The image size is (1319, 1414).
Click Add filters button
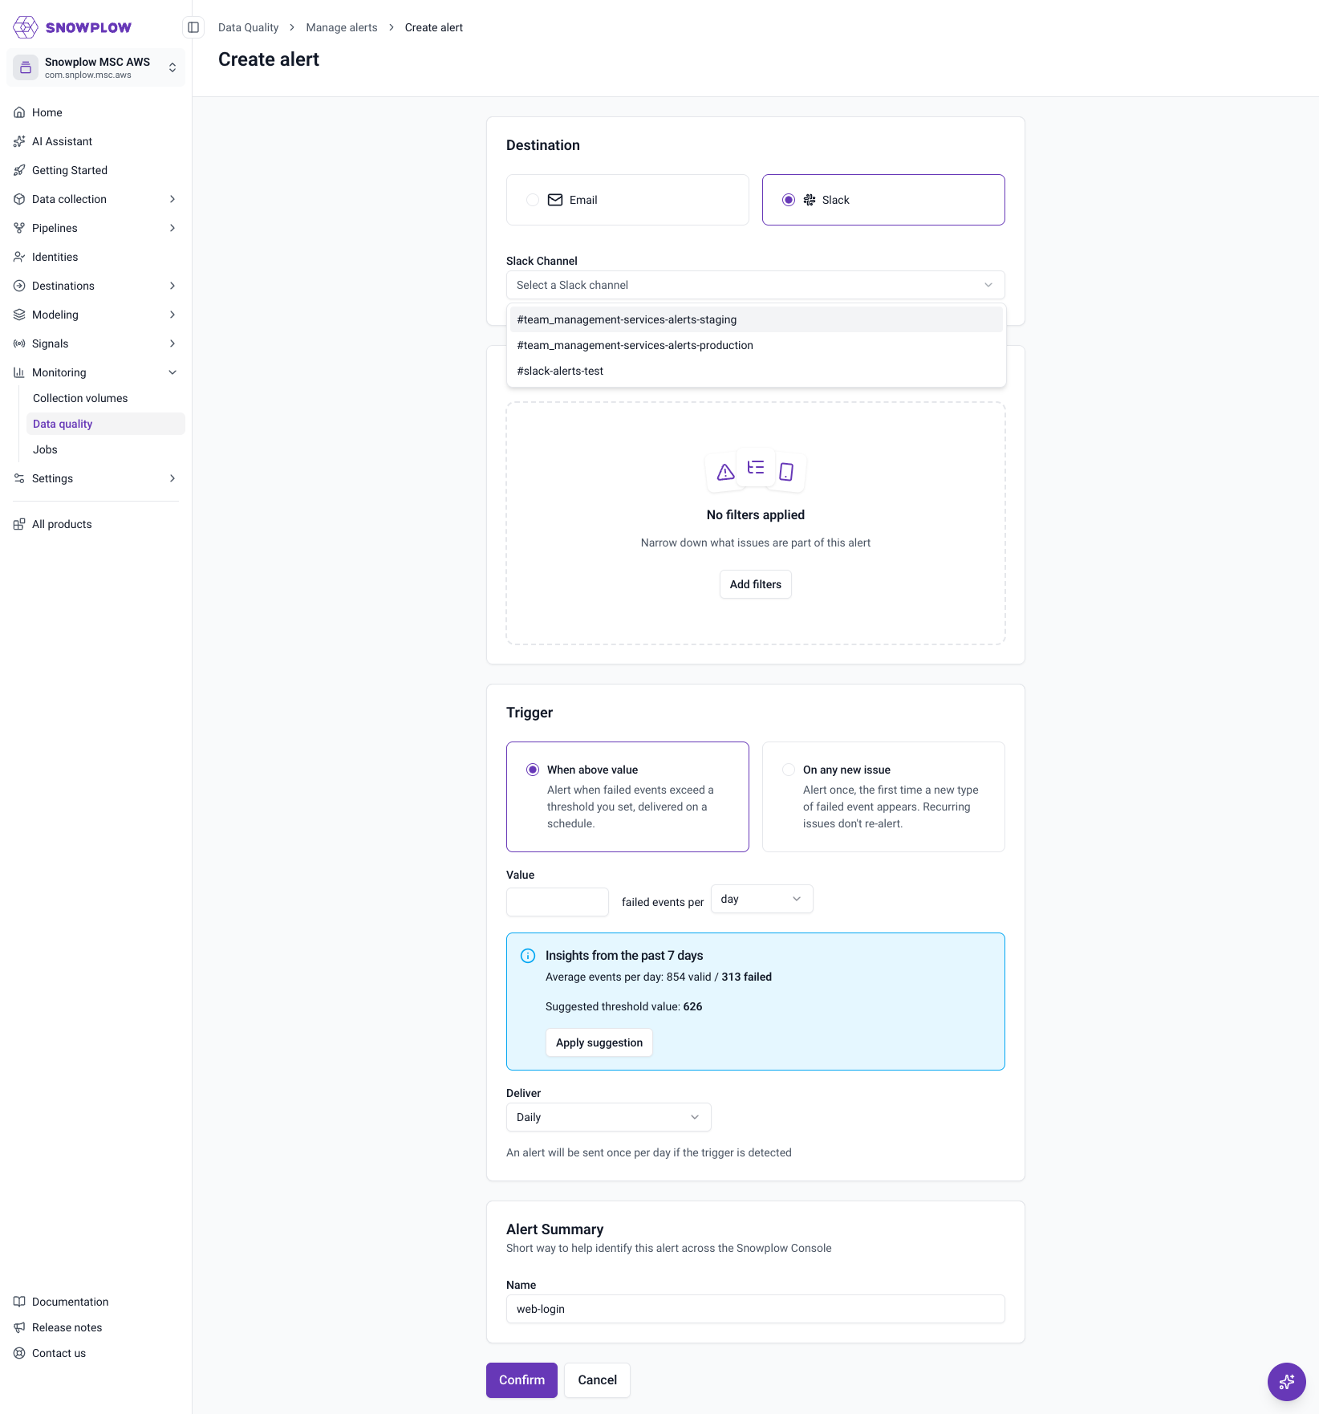click(756, 584)
